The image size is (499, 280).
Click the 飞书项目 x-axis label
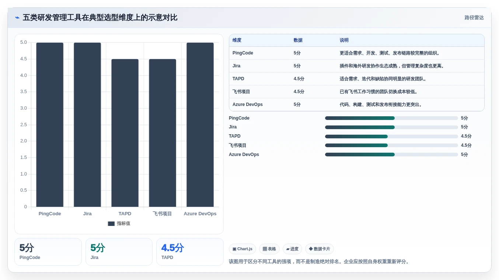[163, 214]
